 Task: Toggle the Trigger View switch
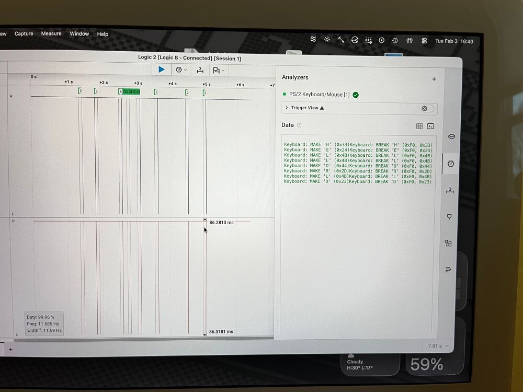pyautogui.click(x=427, y=108)
